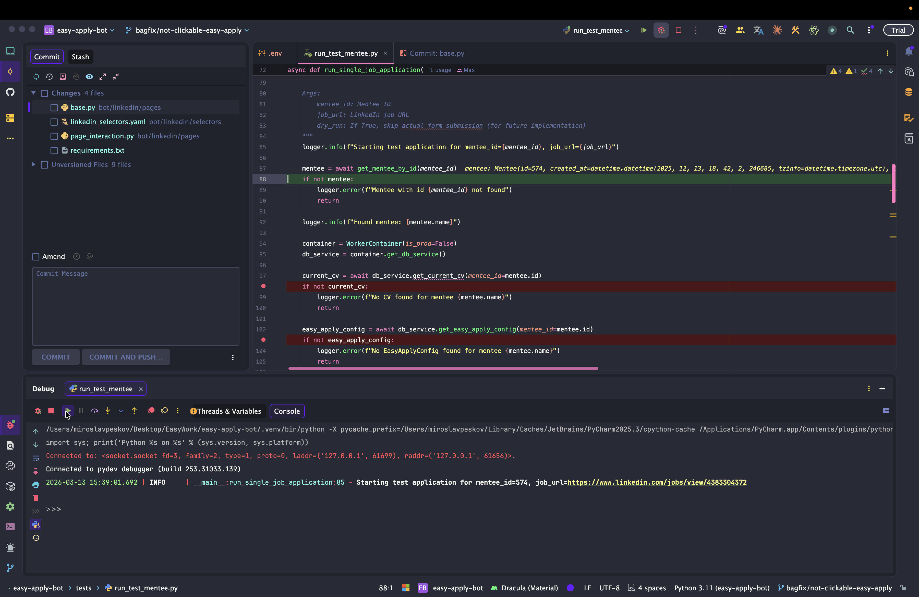Open the Terminal tool window icon
Screen dimensions: 919x597
[x=10, y=527]
